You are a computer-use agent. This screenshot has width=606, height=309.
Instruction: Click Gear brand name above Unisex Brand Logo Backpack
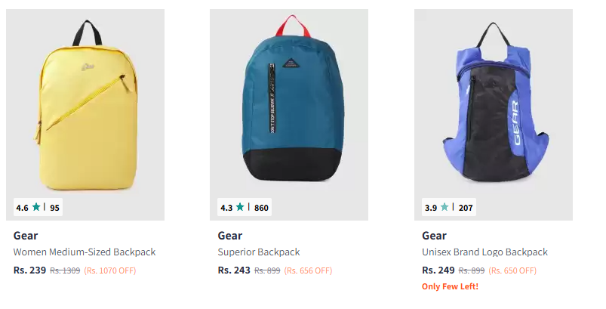(x=435, y=236)
